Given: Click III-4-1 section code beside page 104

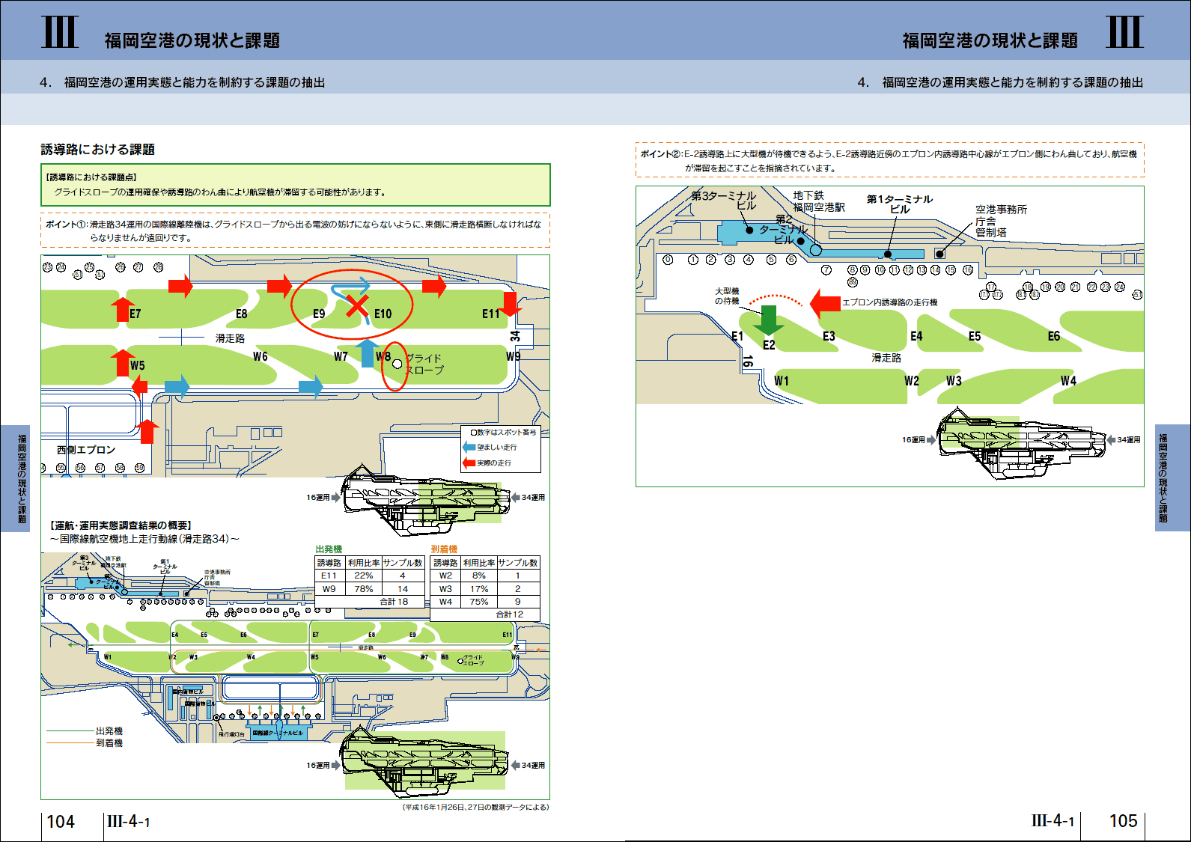Looking at the screenshot, I should tap(128, 821).
